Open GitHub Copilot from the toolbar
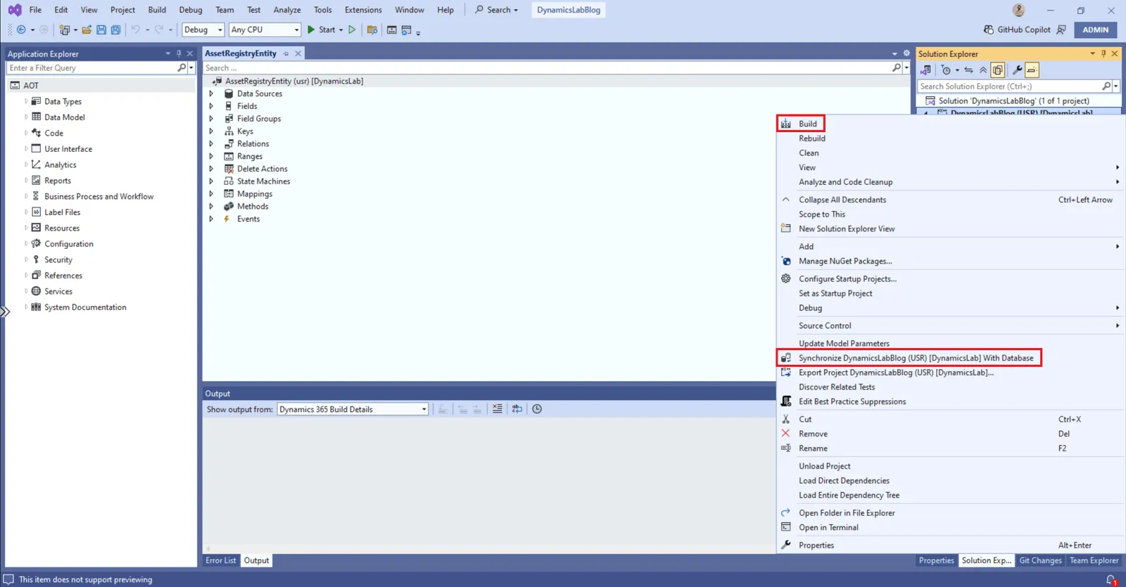Screen dimensions: 1126x587 (1017, 30)
